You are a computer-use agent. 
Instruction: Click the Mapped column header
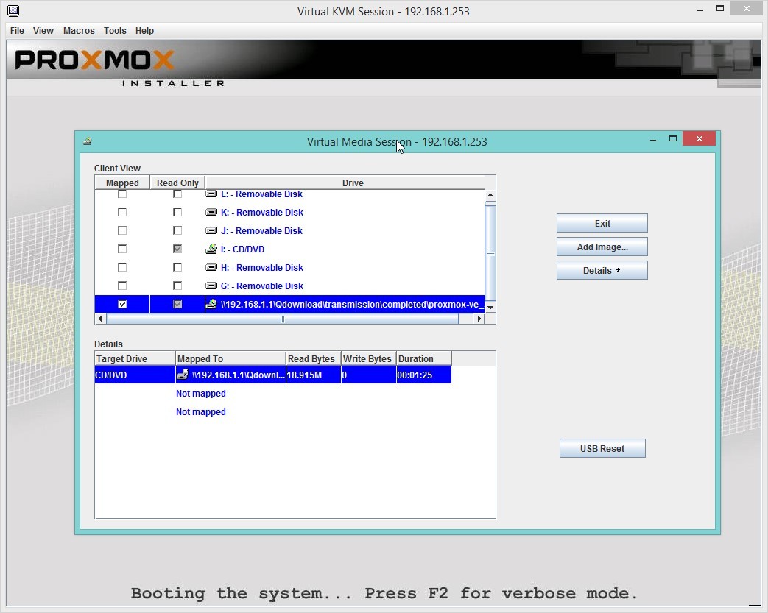click(x=122, y=183)
